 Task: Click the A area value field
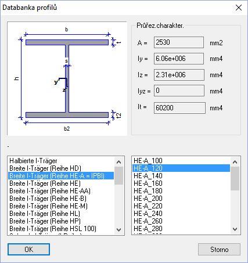(179, 42)
